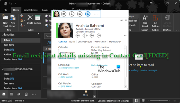180x103 pixels.
Task: Switch to Tasks view
Action: click(x=26, y=94)
